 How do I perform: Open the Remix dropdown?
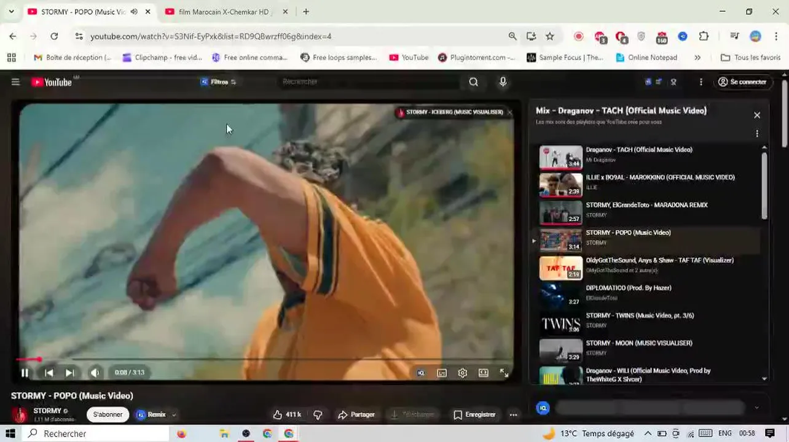point(156,415)
